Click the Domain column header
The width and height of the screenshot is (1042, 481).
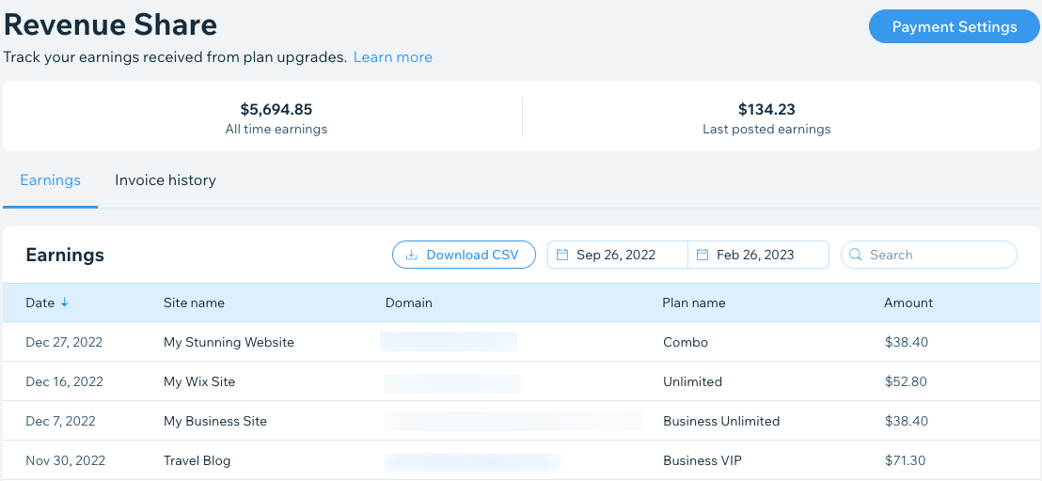(x=408, y=303)
